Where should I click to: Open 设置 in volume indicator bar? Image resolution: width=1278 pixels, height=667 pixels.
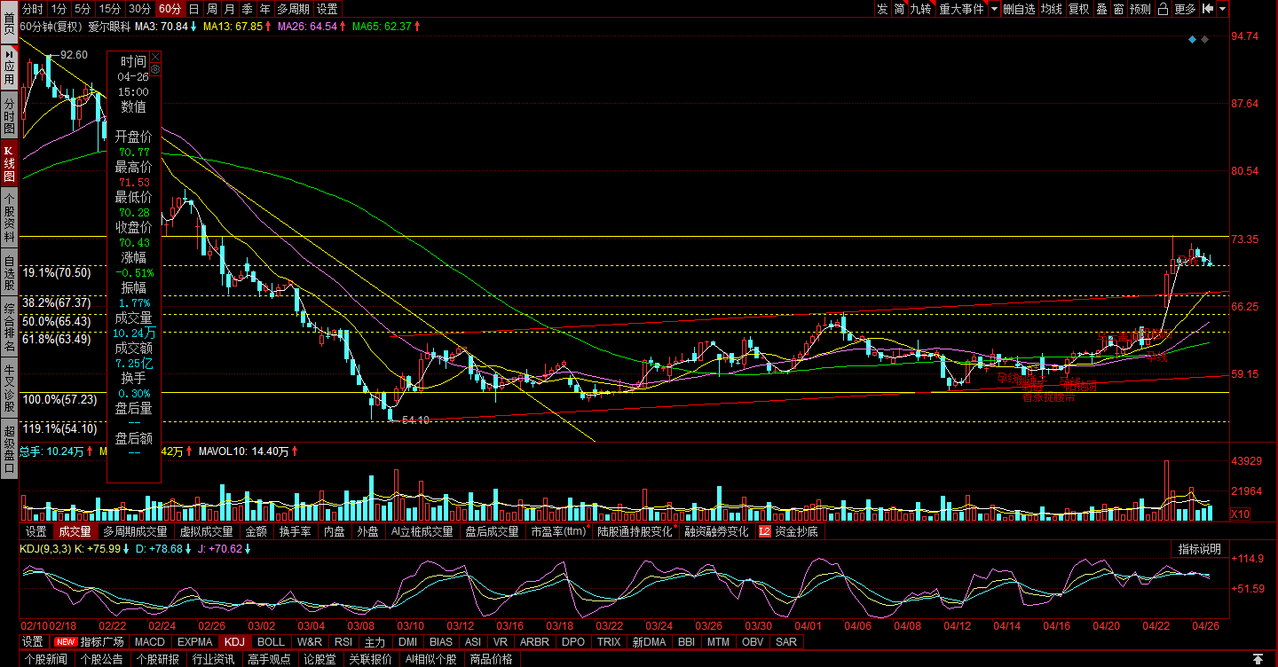tap(35, 531)
